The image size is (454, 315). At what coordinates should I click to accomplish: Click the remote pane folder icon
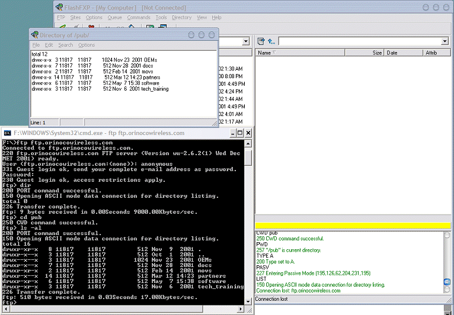tap(261, 41)
